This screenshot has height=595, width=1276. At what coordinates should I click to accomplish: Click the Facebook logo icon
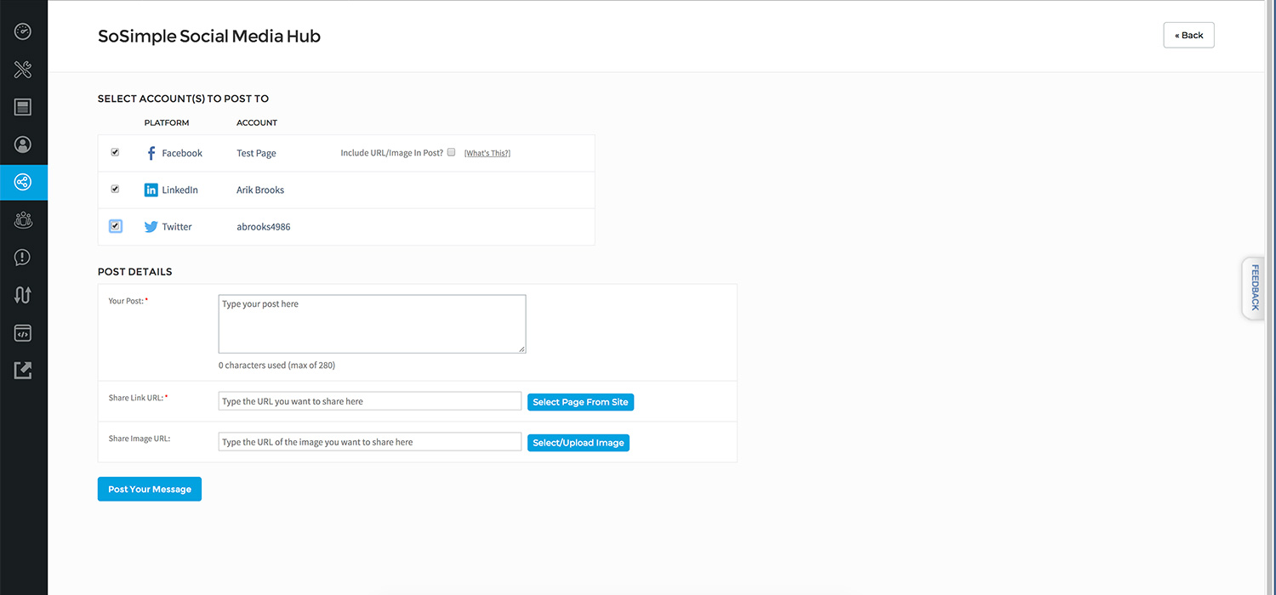coord(151,153)
